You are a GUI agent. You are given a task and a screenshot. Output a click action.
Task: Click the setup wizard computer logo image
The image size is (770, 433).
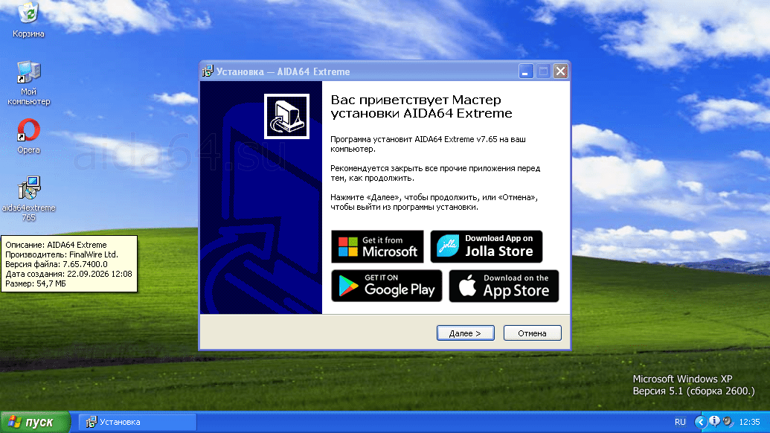coord(286,116)
